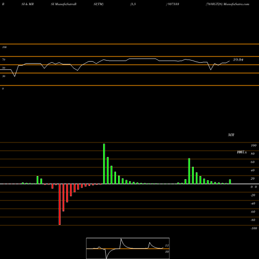Image resolution: width=259 pixels, height=259 pixels.
Task: Click the last green bar on right
Action: (x=230, y=182)
